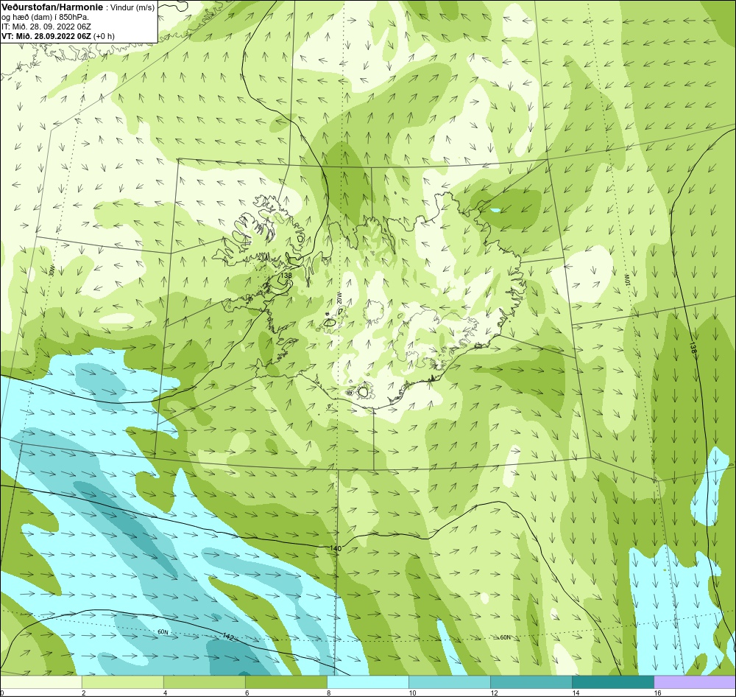This screenshot has height=697, width=736.
Task: Click the 14–16 m/s deep teal legend swatch
Action: tap(612, 682)
